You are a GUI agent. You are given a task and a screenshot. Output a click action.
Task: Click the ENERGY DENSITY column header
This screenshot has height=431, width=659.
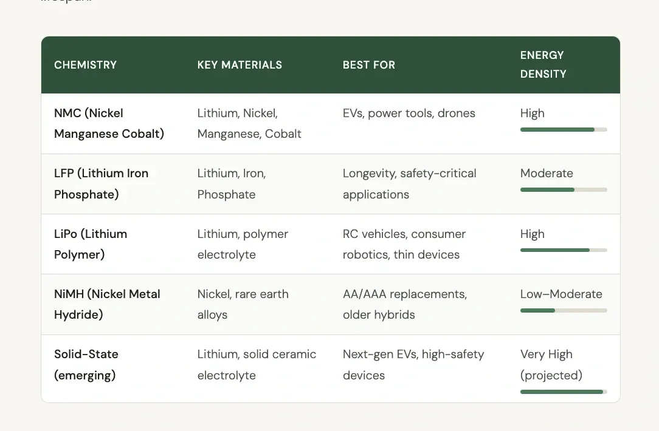pyautogui.click(x=543, y=64)
